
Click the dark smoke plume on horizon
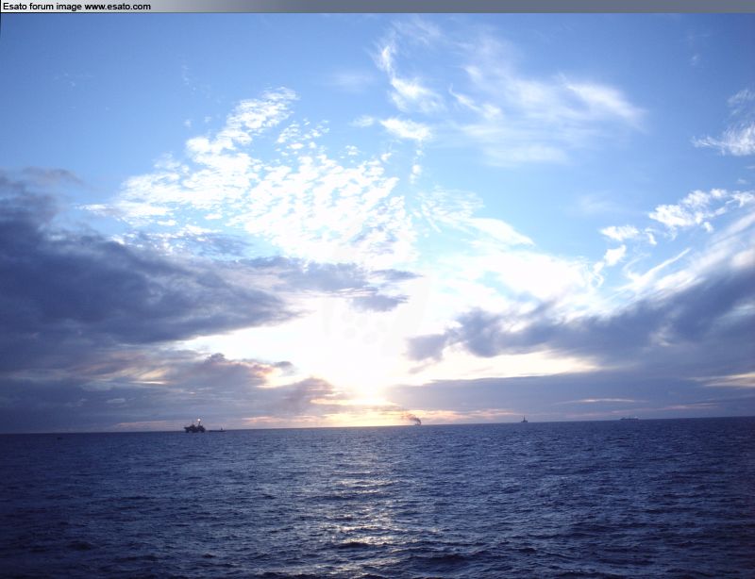tap(413, 420)
